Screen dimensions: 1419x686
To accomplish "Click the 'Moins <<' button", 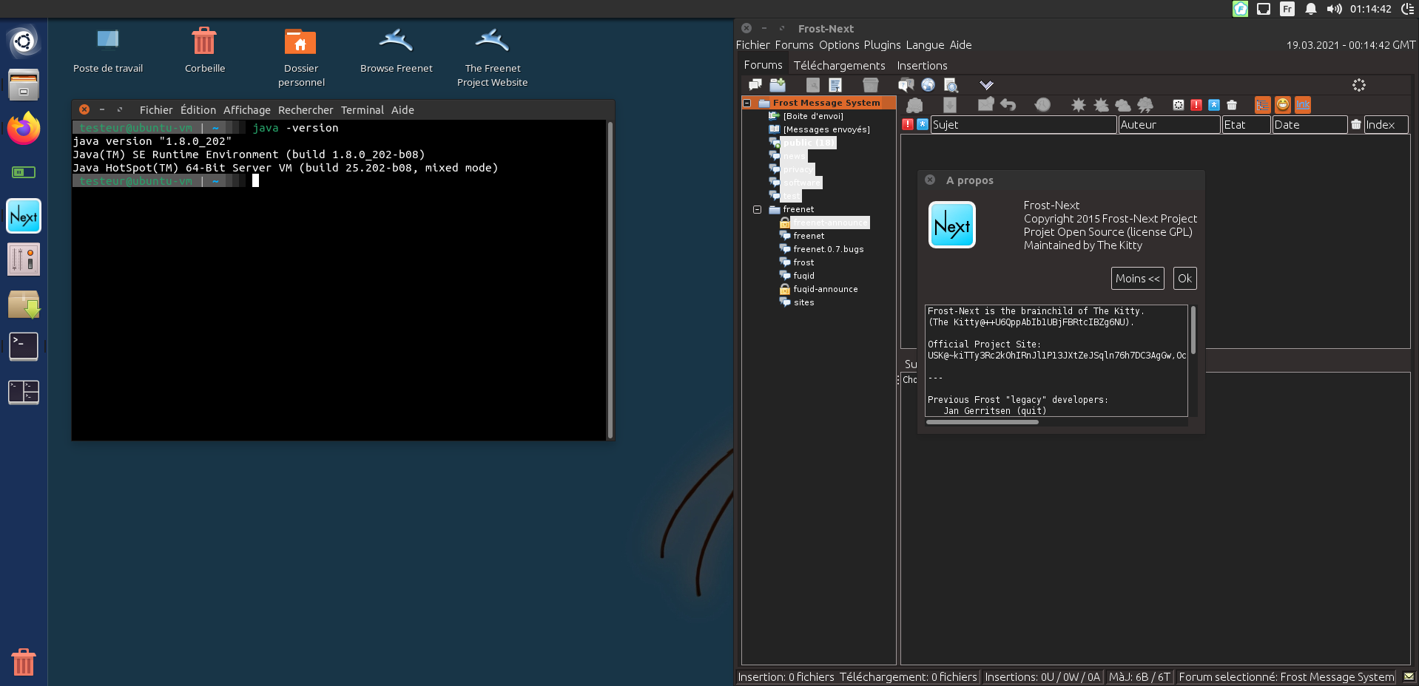I will coord(1137,279).
